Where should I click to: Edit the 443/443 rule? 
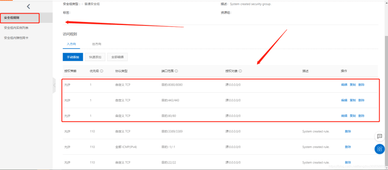344,100
